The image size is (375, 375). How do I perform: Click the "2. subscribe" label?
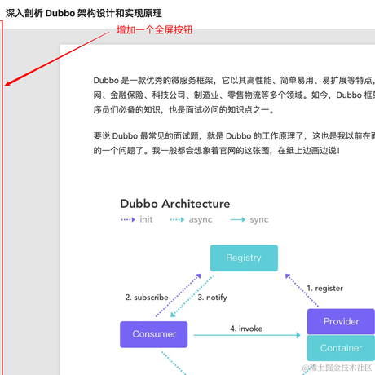[147, 298]
